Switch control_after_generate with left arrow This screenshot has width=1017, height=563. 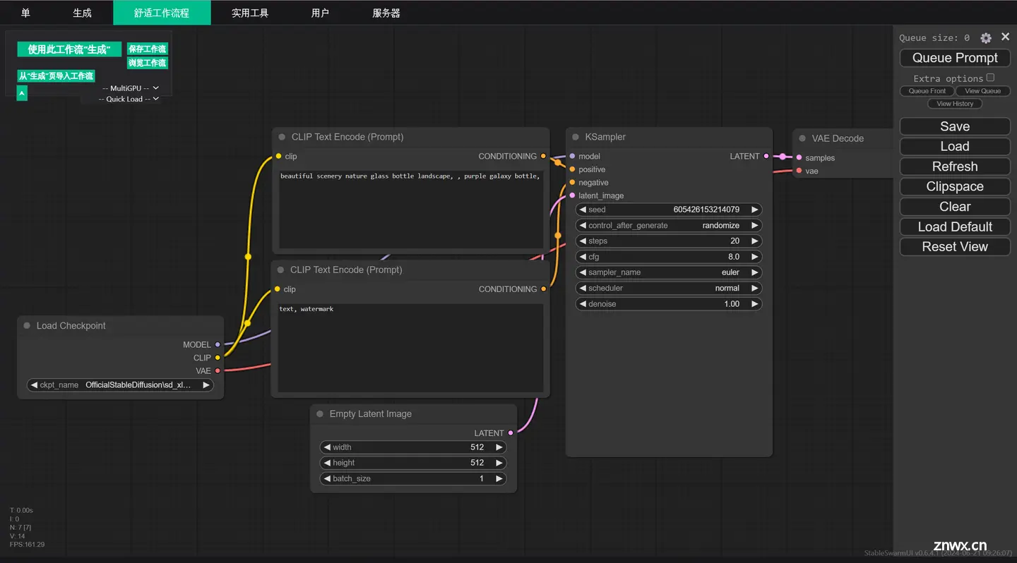[x=583, y=226]
